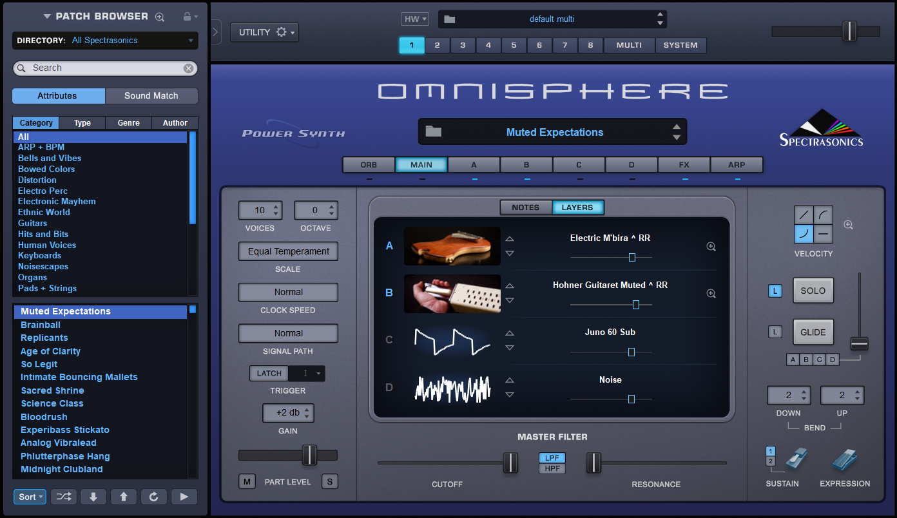The image size is (897, 518).
Task: Click the Expression pedal icon
Action: (845, 459)
